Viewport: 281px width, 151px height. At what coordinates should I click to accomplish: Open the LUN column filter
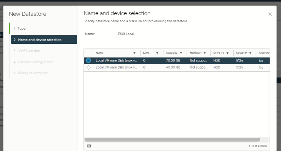click(157, 53)
